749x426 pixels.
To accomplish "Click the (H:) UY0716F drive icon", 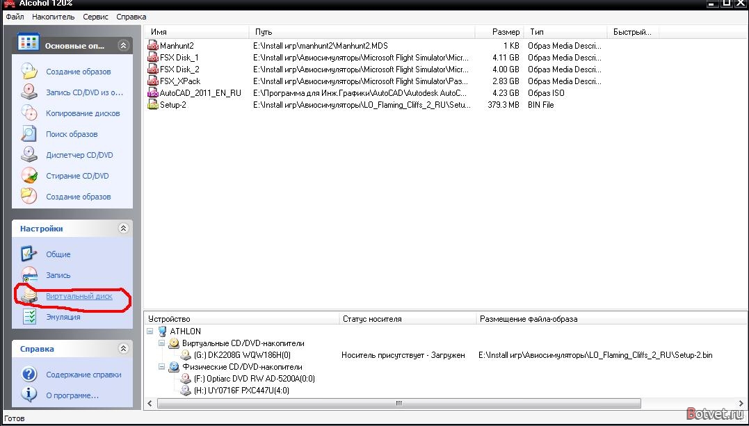I will tap(186, 391).
